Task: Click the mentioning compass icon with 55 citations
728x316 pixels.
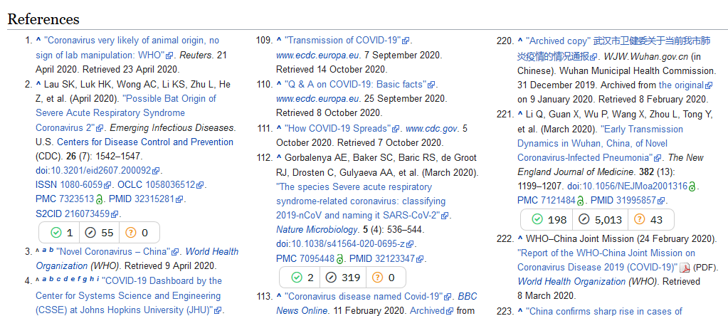Action: click(92, 233)
